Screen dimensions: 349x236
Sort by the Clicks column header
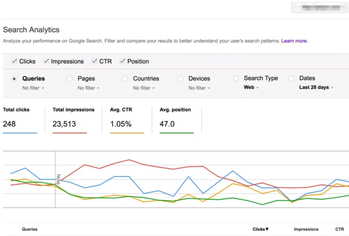click(x=261, y=229)
